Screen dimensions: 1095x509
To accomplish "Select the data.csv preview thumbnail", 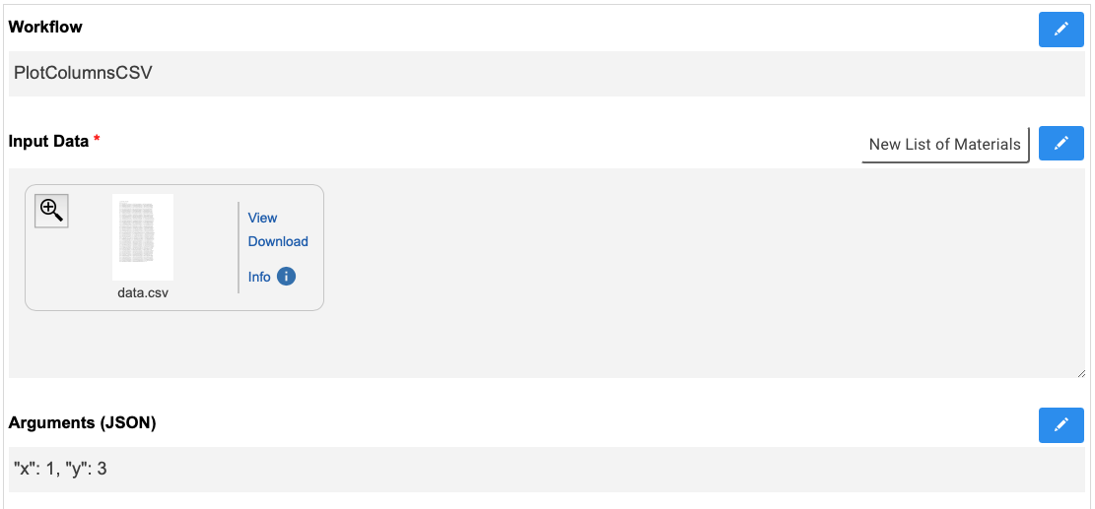I will pyautogui.click(x=143, y=237).
